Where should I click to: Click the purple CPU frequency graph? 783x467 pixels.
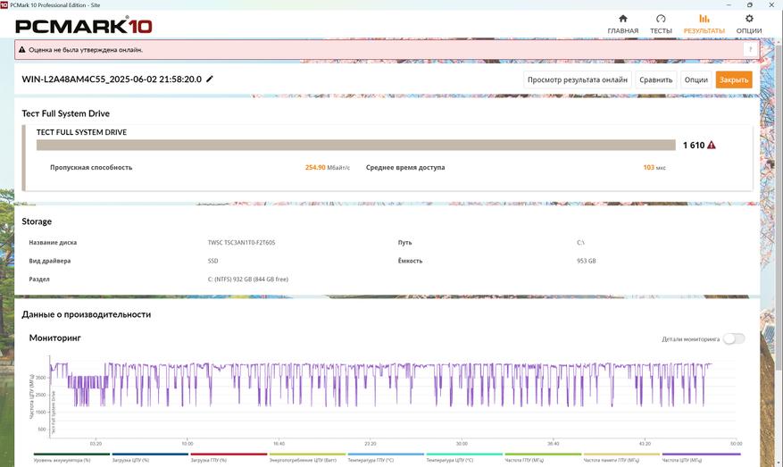coord(379,384)
